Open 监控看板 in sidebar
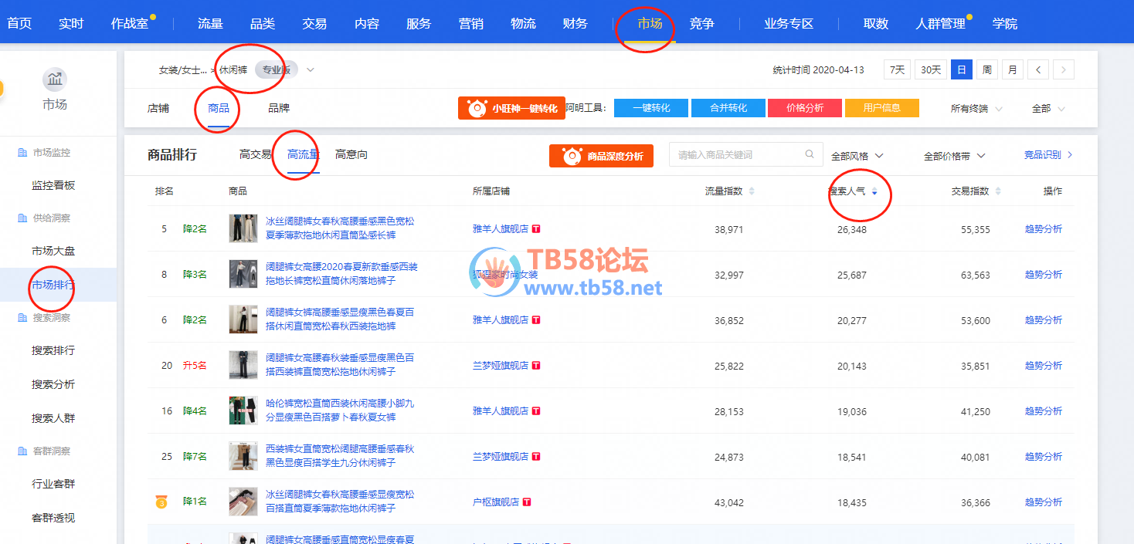 pyautogui.click(x=53, y=186)
